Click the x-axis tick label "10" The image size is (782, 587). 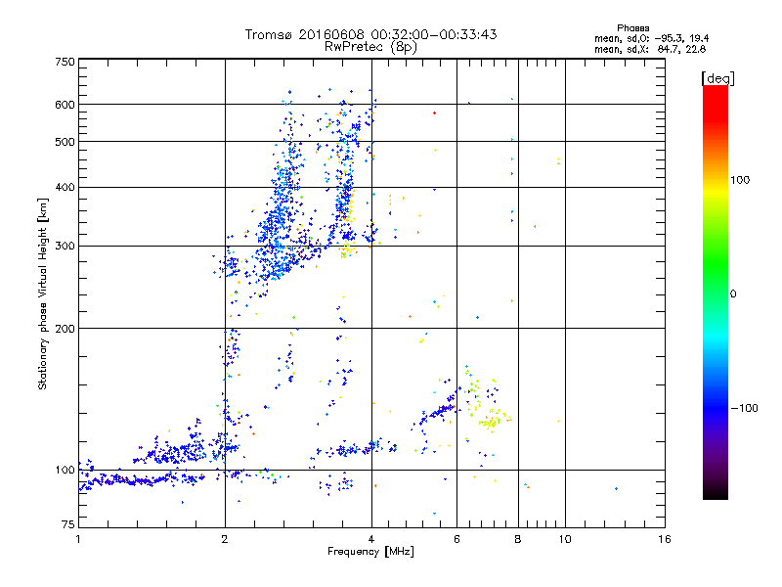pyautogui.click(x=565, y=539)
